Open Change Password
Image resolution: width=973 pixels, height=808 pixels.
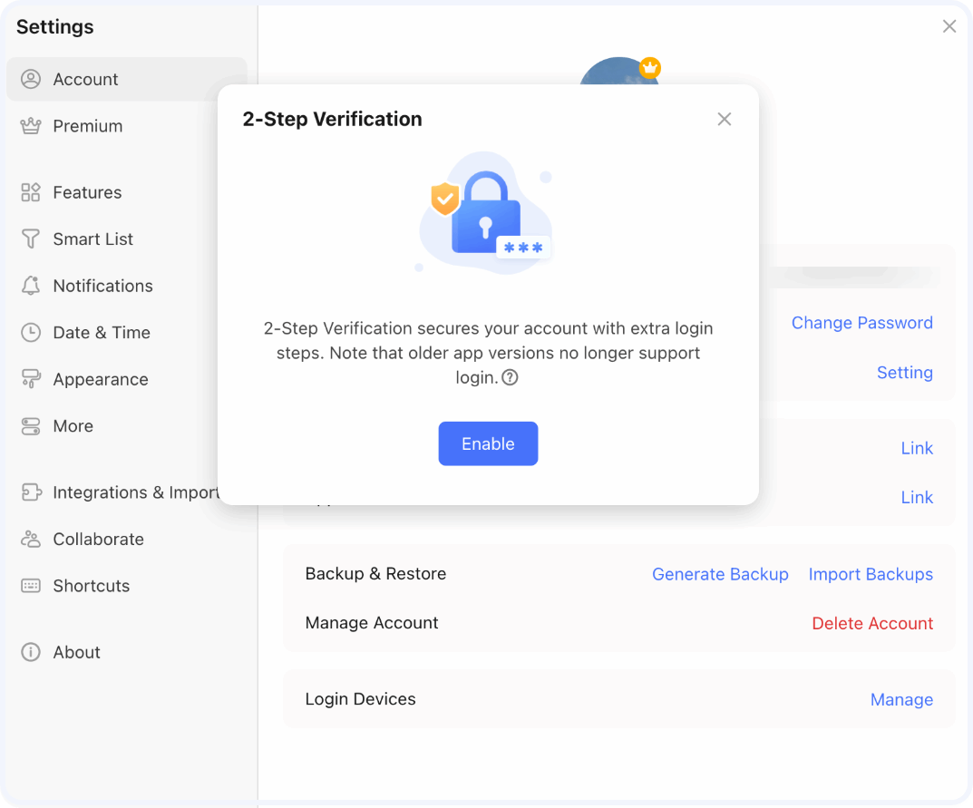pos(861,323)
